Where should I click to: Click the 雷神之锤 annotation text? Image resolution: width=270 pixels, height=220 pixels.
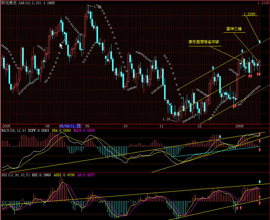[x=234, y=29]
